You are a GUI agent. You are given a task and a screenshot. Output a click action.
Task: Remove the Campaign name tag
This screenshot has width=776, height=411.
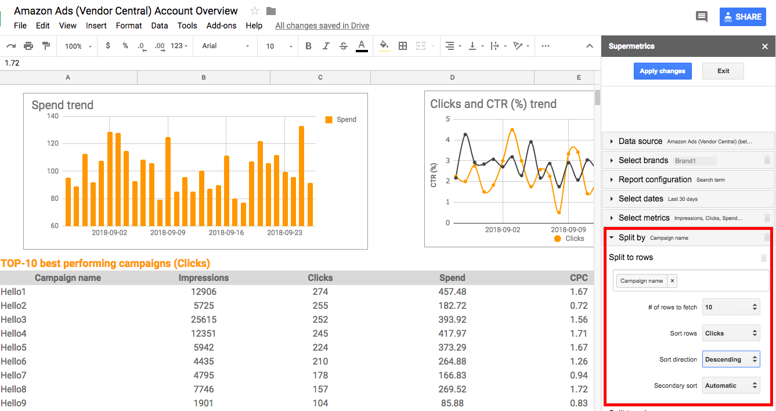click(672, 280)
